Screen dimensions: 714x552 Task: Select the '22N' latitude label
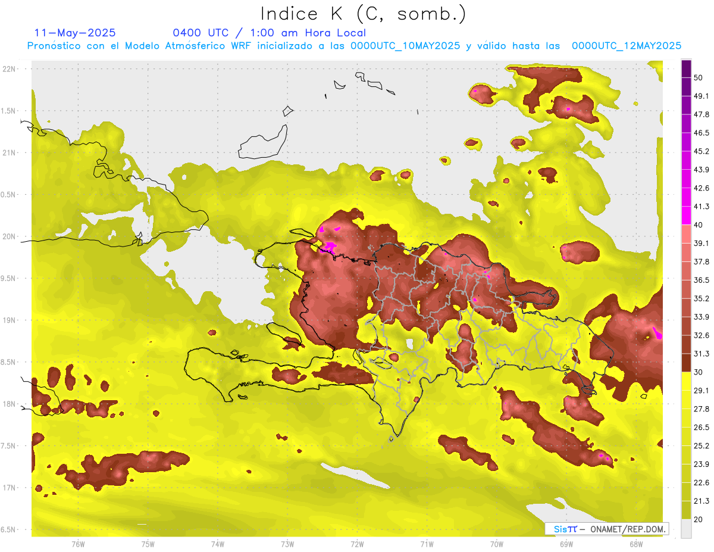pos(10,68)
